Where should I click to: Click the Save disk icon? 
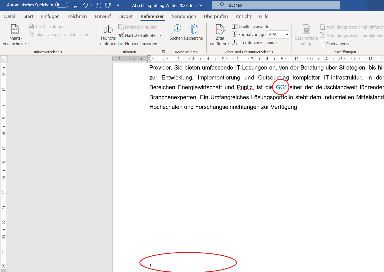tap(75, 5)
